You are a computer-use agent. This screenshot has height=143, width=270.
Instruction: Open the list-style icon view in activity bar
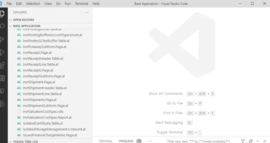2,78
